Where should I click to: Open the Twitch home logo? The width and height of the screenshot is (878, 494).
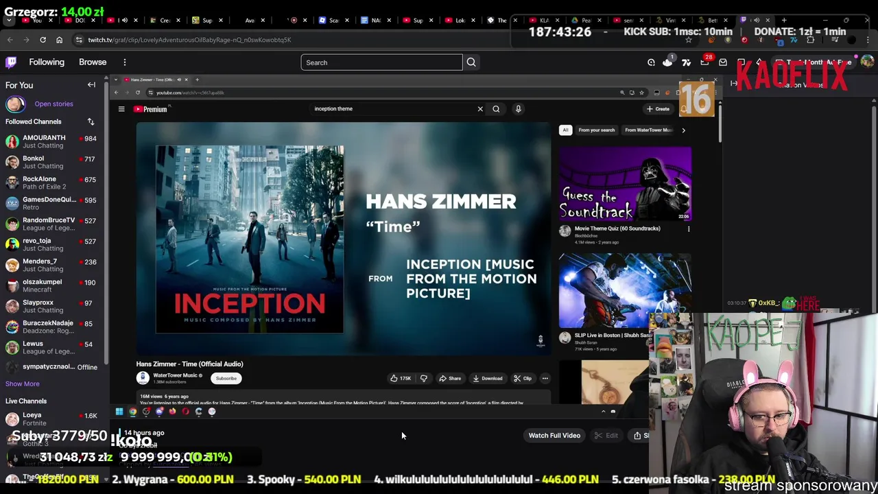tap(11, 62)
